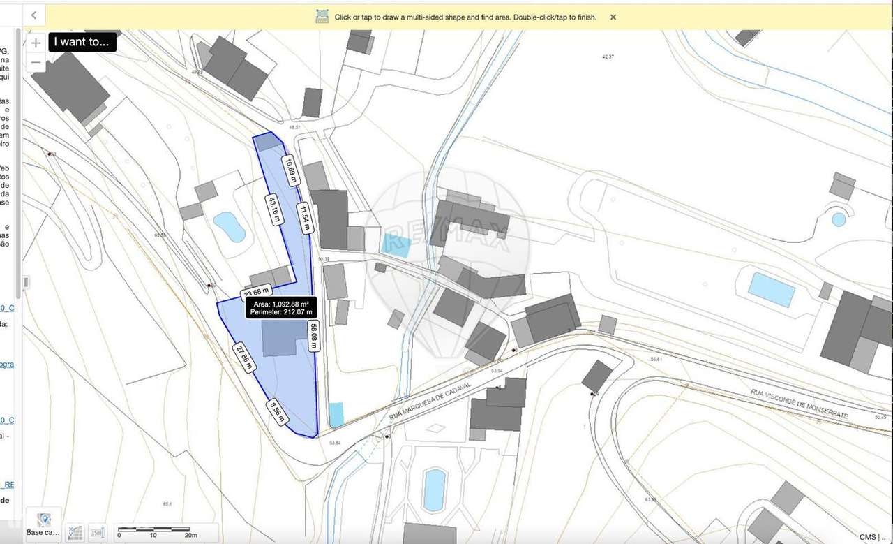The width and height of the screenshot is (893, 544).
Task: Open the side panel link ending in "_RE"
Action: pyautogui.click(x=7, y=484)
